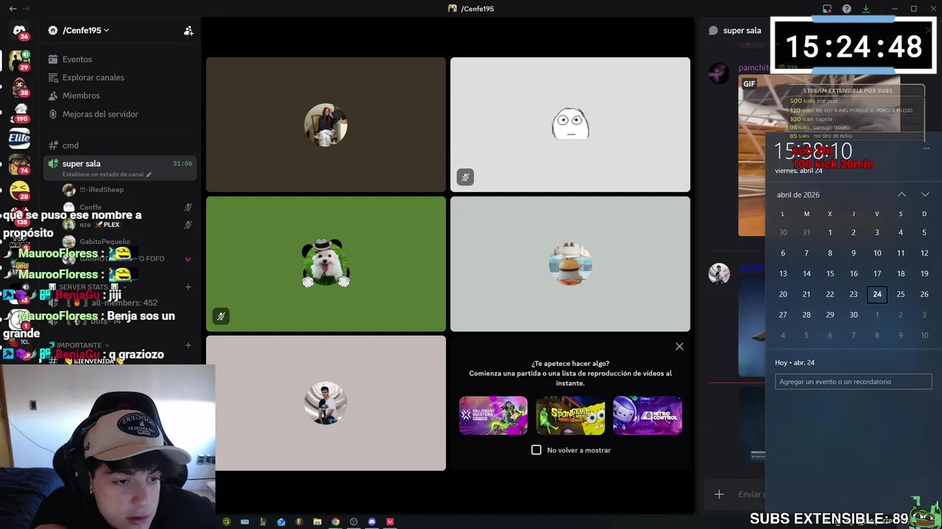Click abril de 2026 month header

click(x=798, y=195)
